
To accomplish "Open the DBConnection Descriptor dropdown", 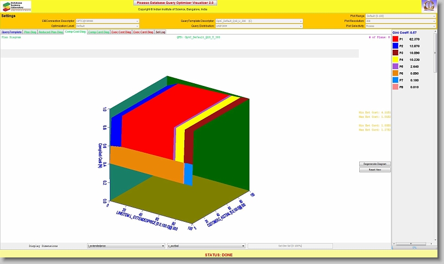I will click(107, 21).
